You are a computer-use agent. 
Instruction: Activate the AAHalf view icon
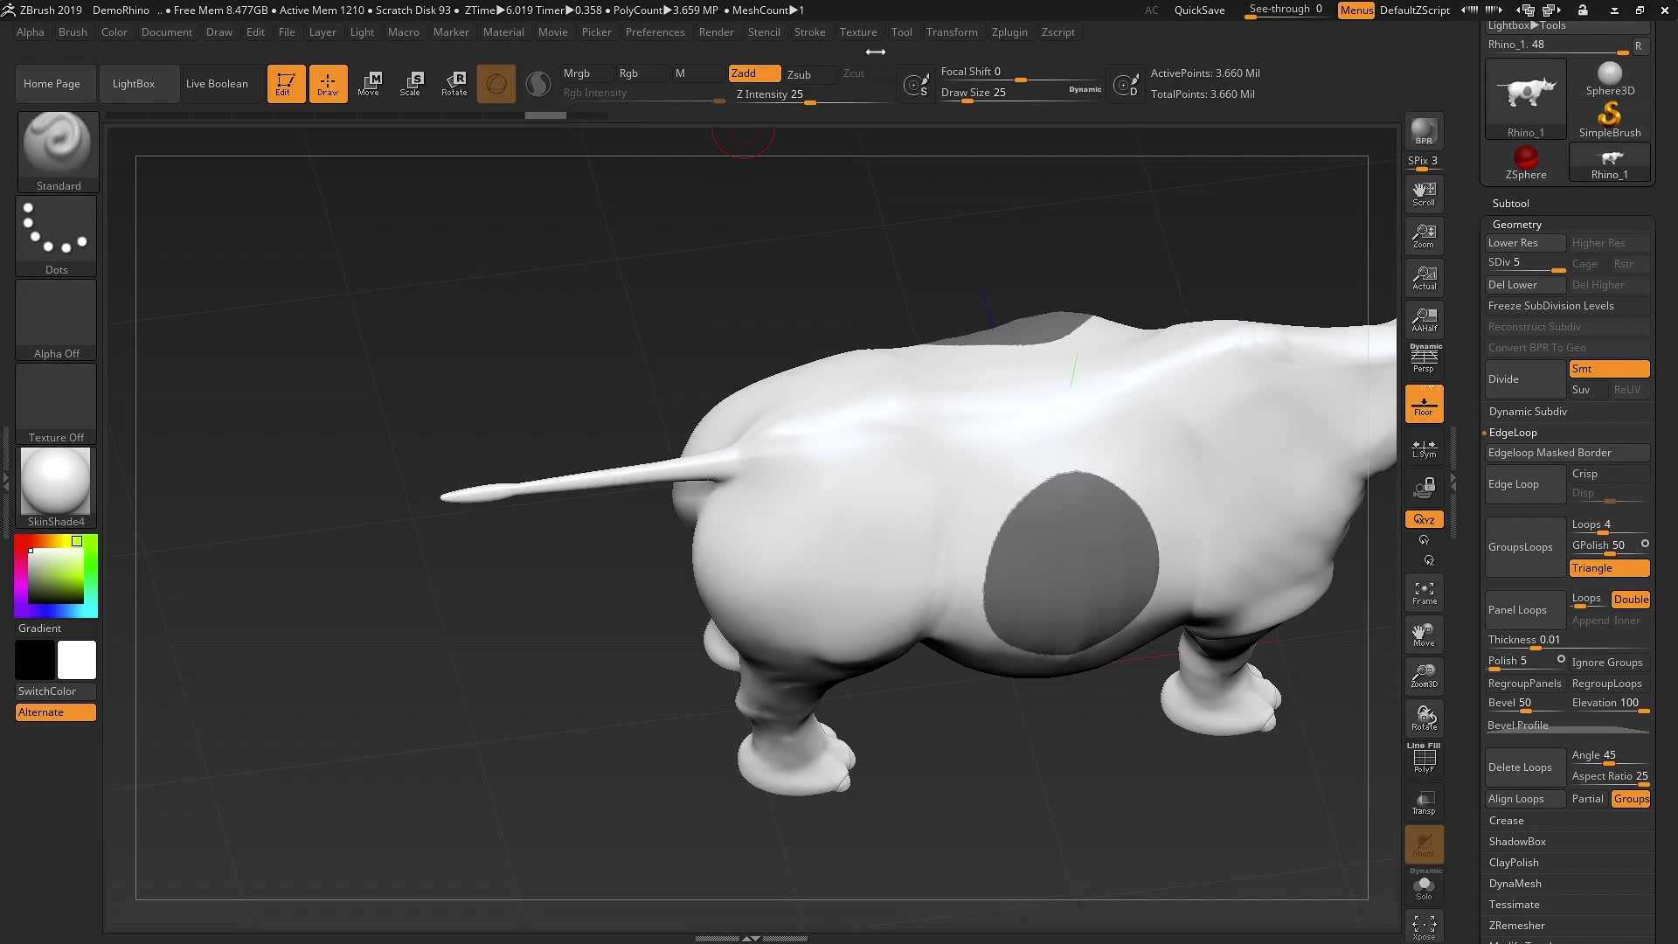click(1424, 319)
